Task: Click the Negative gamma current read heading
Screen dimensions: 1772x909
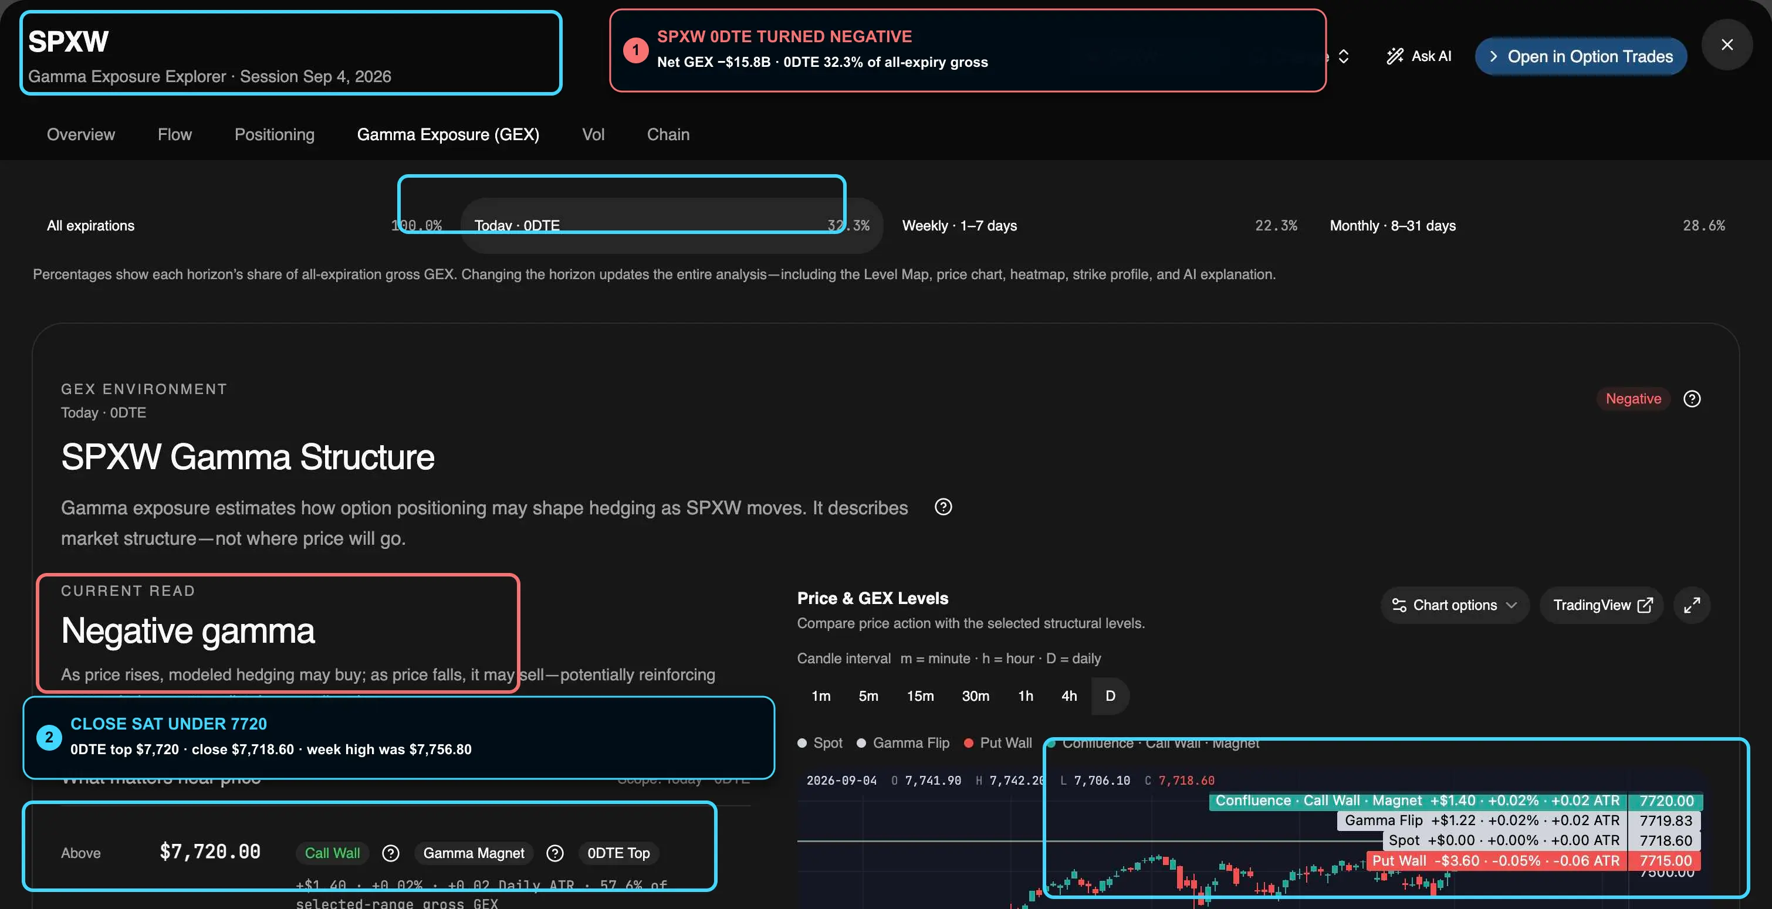Action: point(188,630)
